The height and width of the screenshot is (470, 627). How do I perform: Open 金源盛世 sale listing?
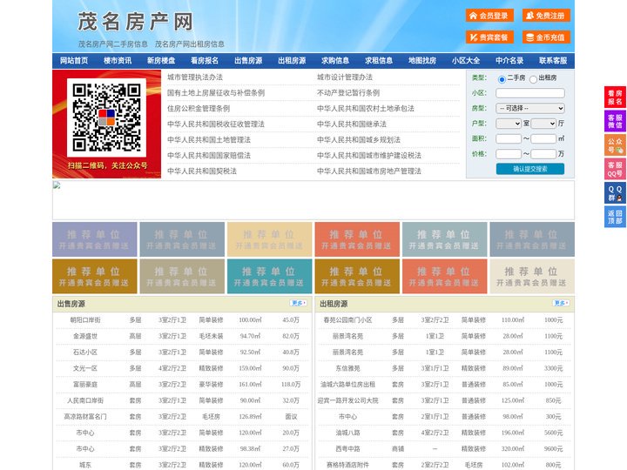(x=85, y=336)
